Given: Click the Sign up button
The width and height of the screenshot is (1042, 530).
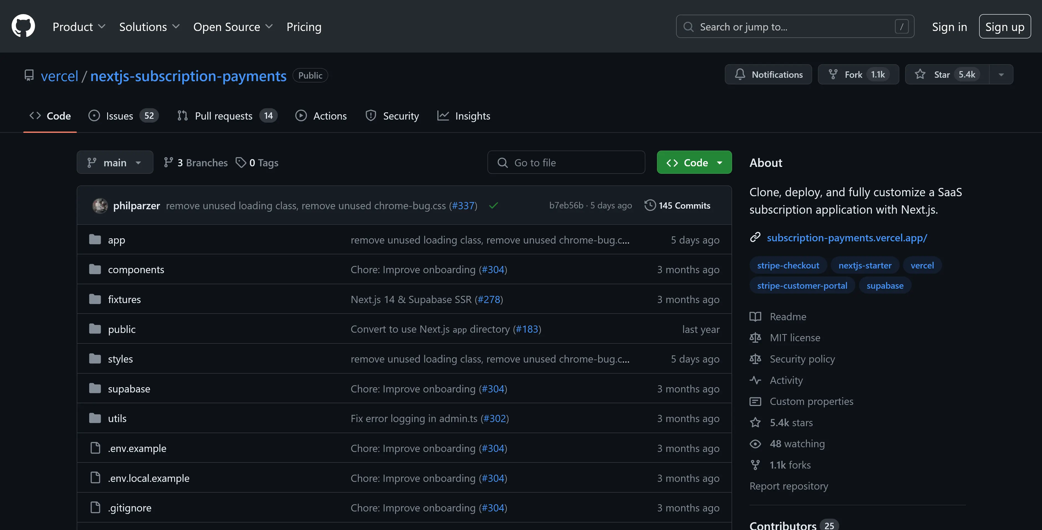Looking at the screenshot, I should click(x=1005, y=27).
